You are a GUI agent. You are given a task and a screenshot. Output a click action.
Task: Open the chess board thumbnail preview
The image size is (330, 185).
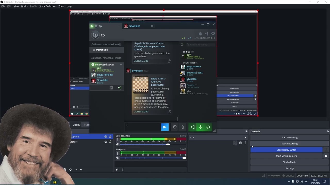click(x=141, y=85)
